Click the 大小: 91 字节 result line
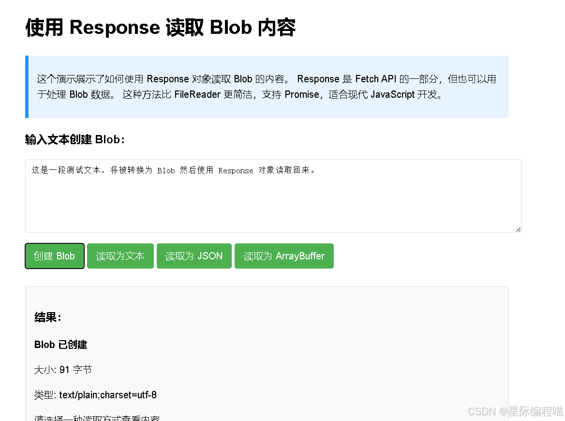Image resolution: width=565 pixels, height=421 pixels. [63, 369]
